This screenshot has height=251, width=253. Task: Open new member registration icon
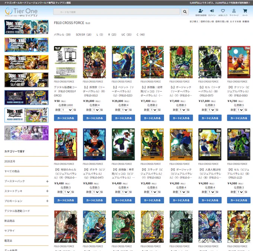pyautogui.click(x=201, y=11)
